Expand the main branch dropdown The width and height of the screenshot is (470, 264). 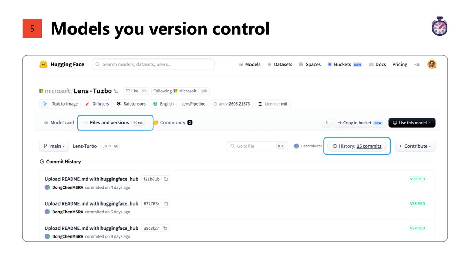coord(54,146)
